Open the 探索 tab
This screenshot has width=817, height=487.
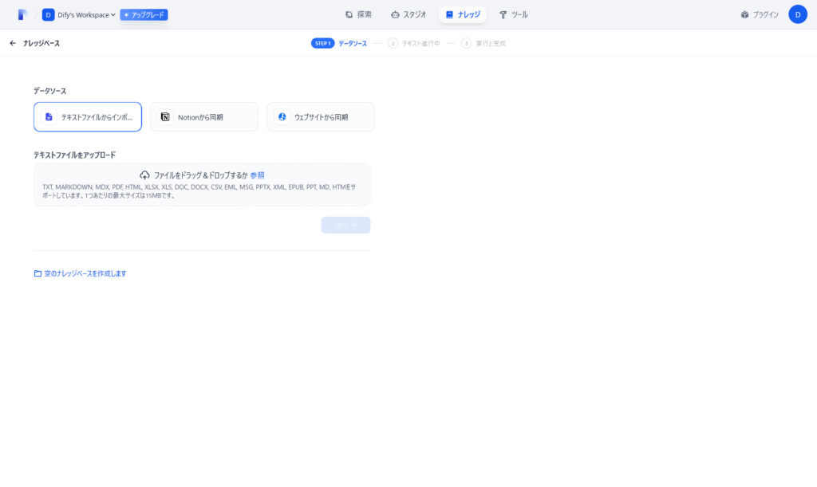[x=358, y=14]
